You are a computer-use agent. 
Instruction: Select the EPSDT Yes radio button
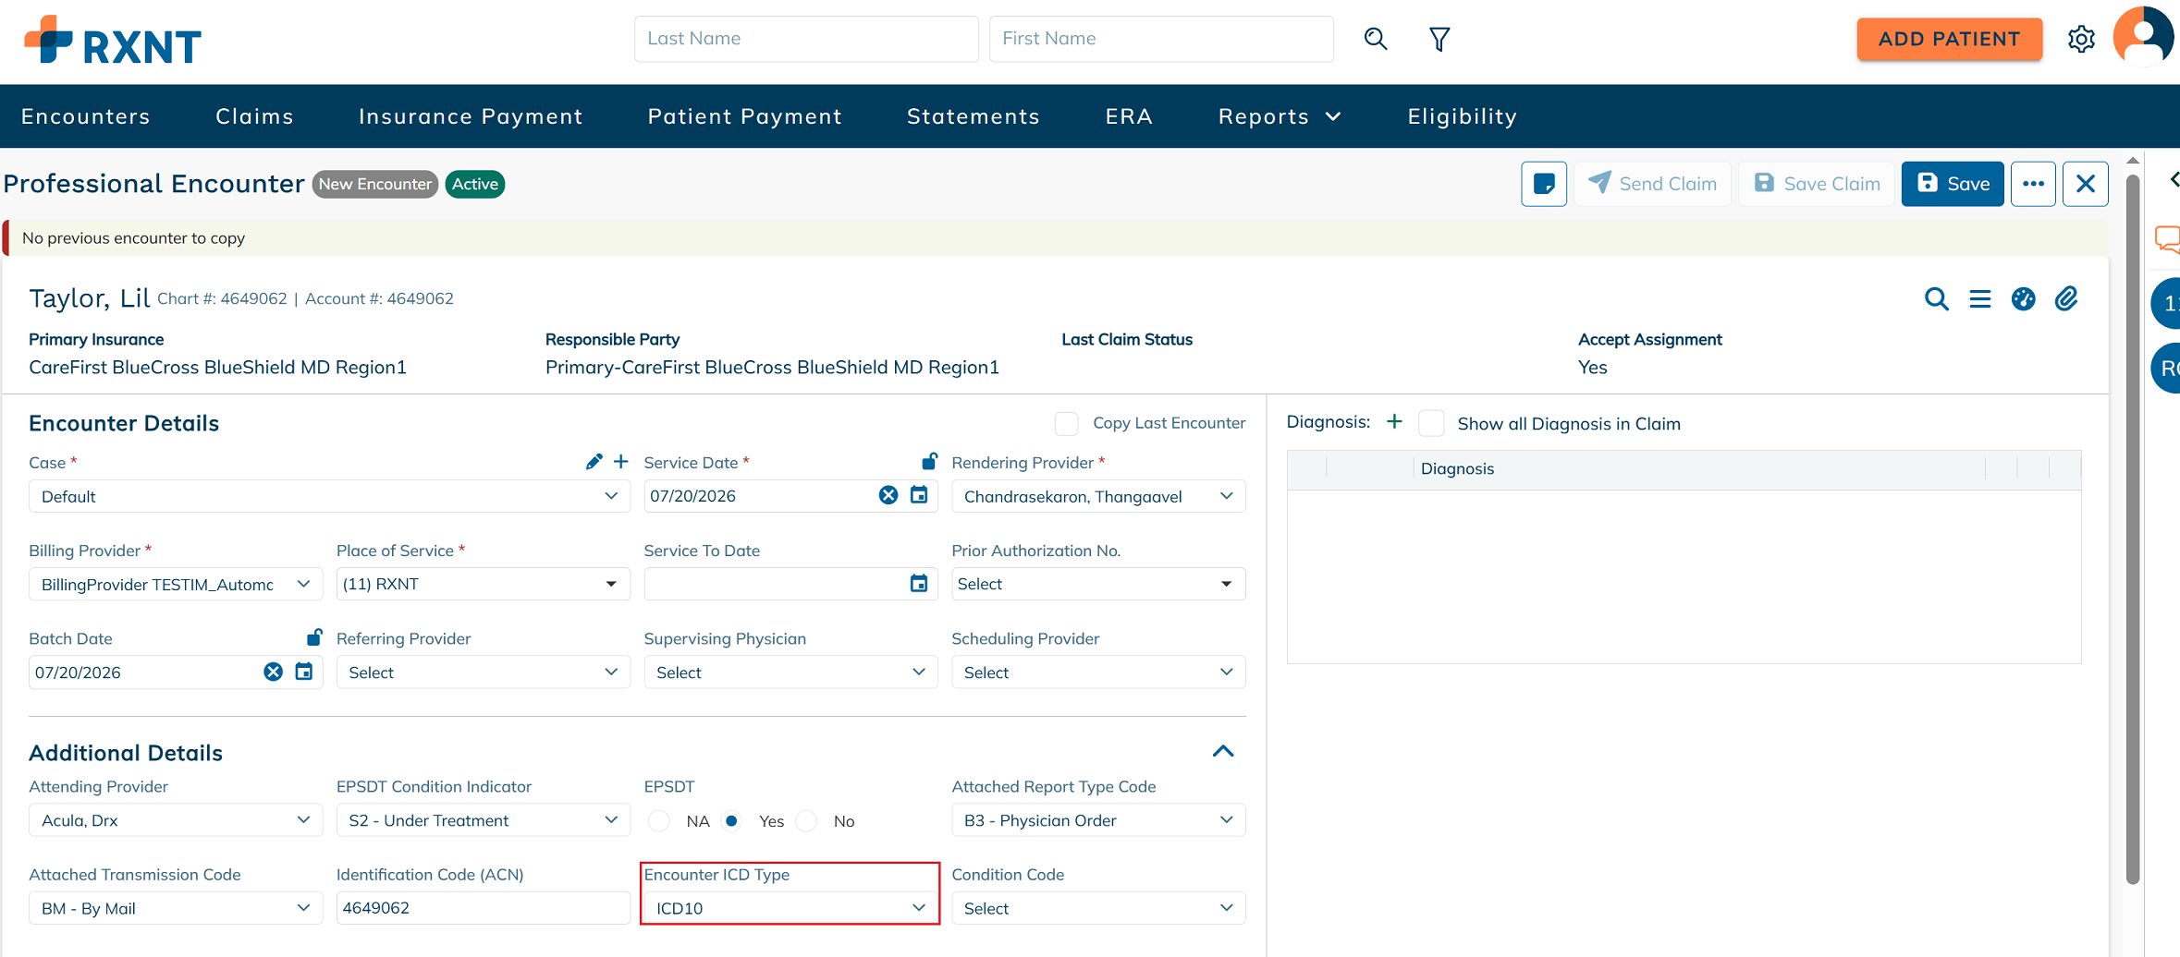[731, 821]
